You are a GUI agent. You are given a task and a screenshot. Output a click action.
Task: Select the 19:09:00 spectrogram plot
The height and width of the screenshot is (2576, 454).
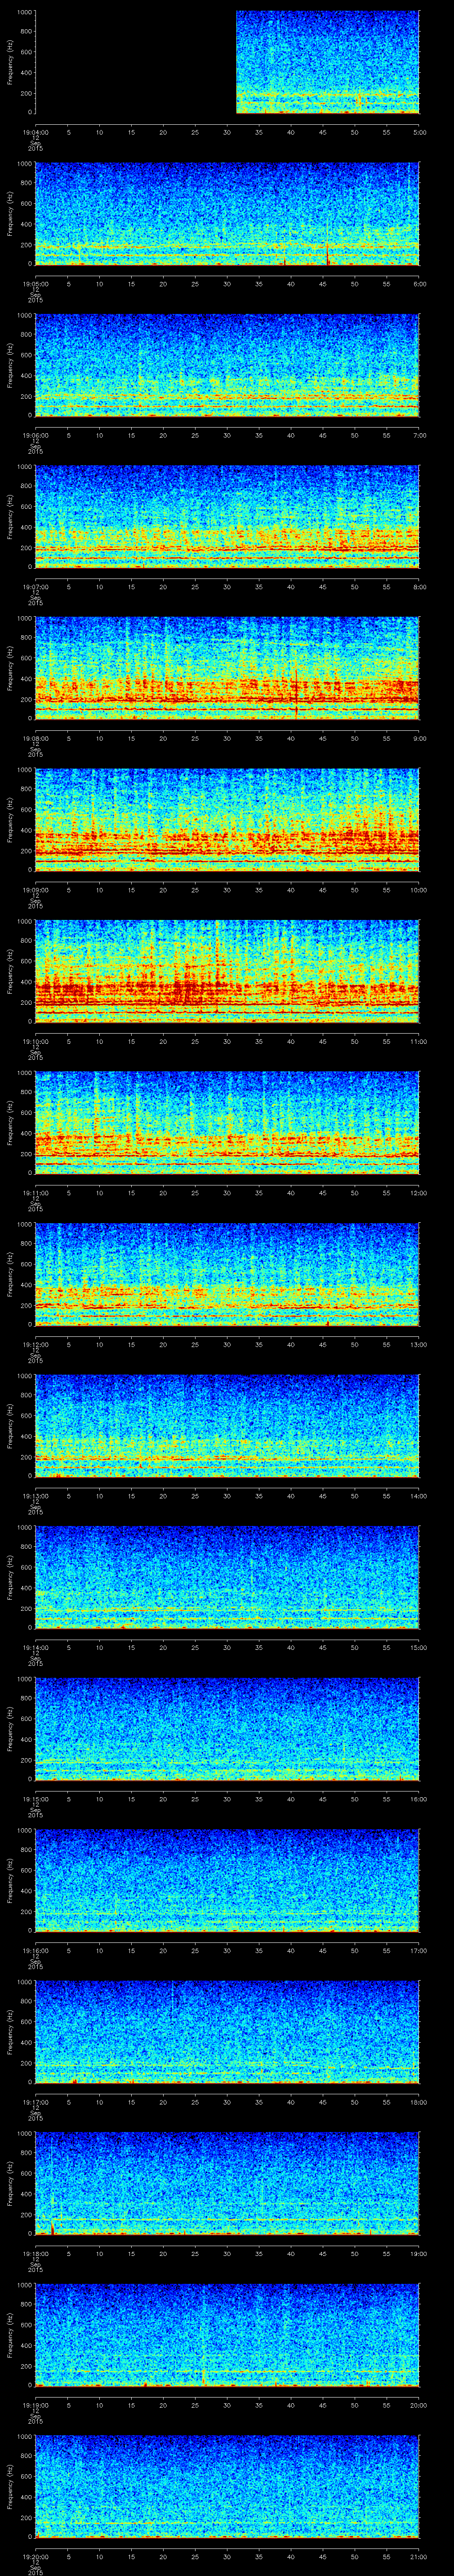(x=227, y=820)
